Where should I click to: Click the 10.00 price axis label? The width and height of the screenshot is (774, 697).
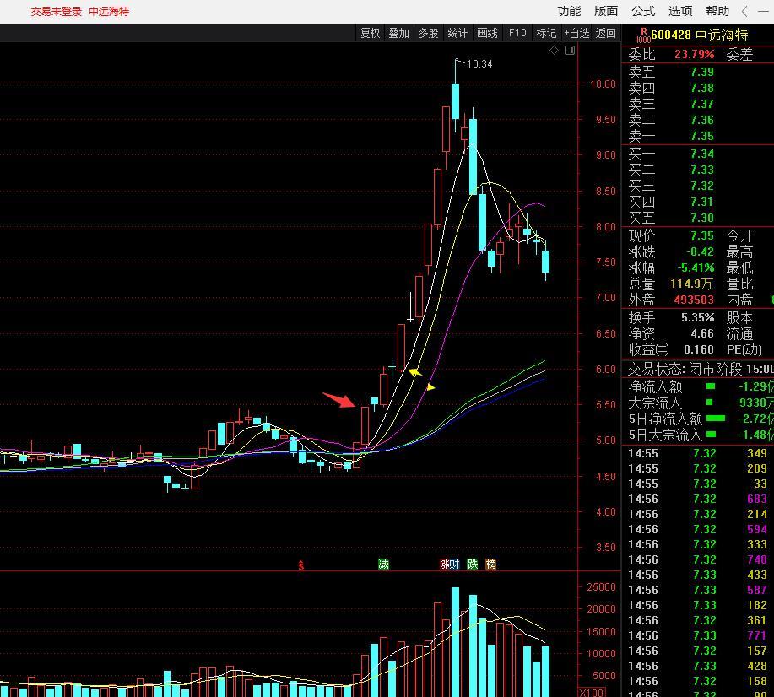click(603, 84)
